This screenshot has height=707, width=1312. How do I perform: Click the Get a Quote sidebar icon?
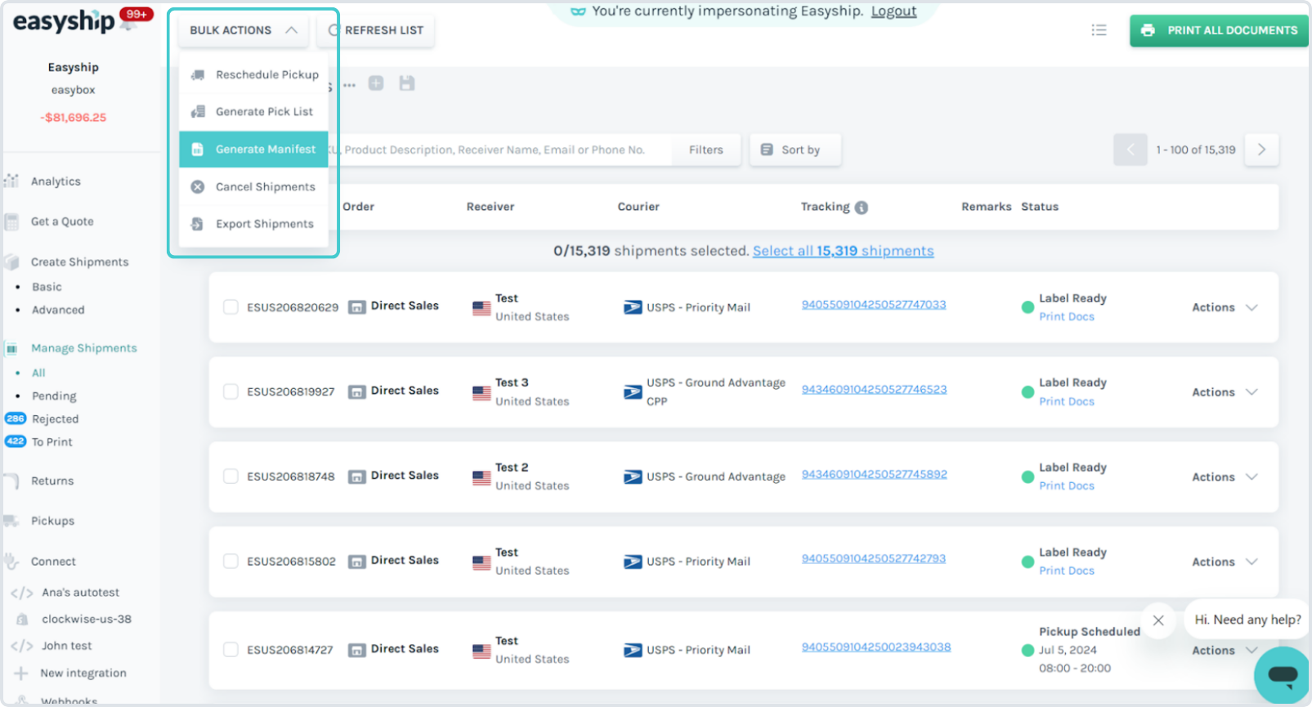point(11,221)
